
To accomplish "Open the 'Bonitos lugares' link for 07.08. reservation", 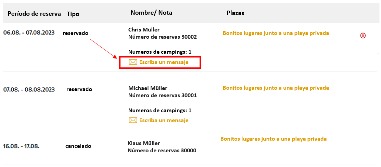I will pyautogui.click(x=276, y=88).
